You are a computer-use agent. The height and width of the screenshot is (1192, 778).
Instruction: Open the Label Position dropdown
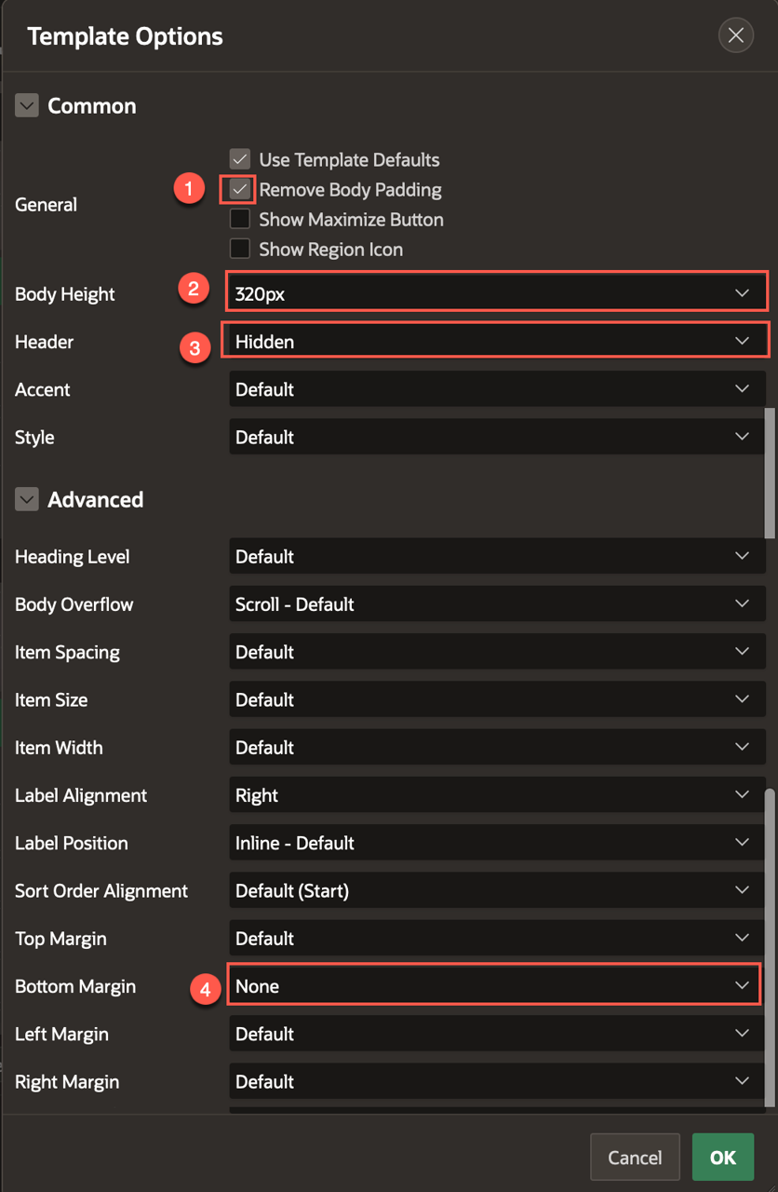[x=496, y=843]
